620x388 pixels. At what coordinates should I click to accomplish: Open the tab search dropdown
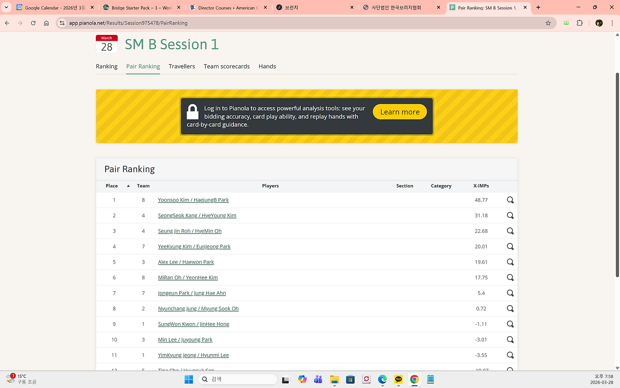(x=6, y=8)
